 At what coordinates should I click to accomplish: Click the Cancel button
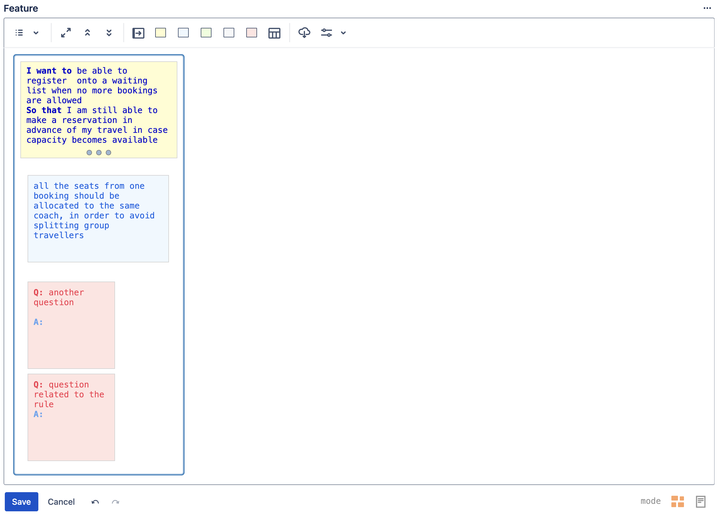click(x=61, y=502)
